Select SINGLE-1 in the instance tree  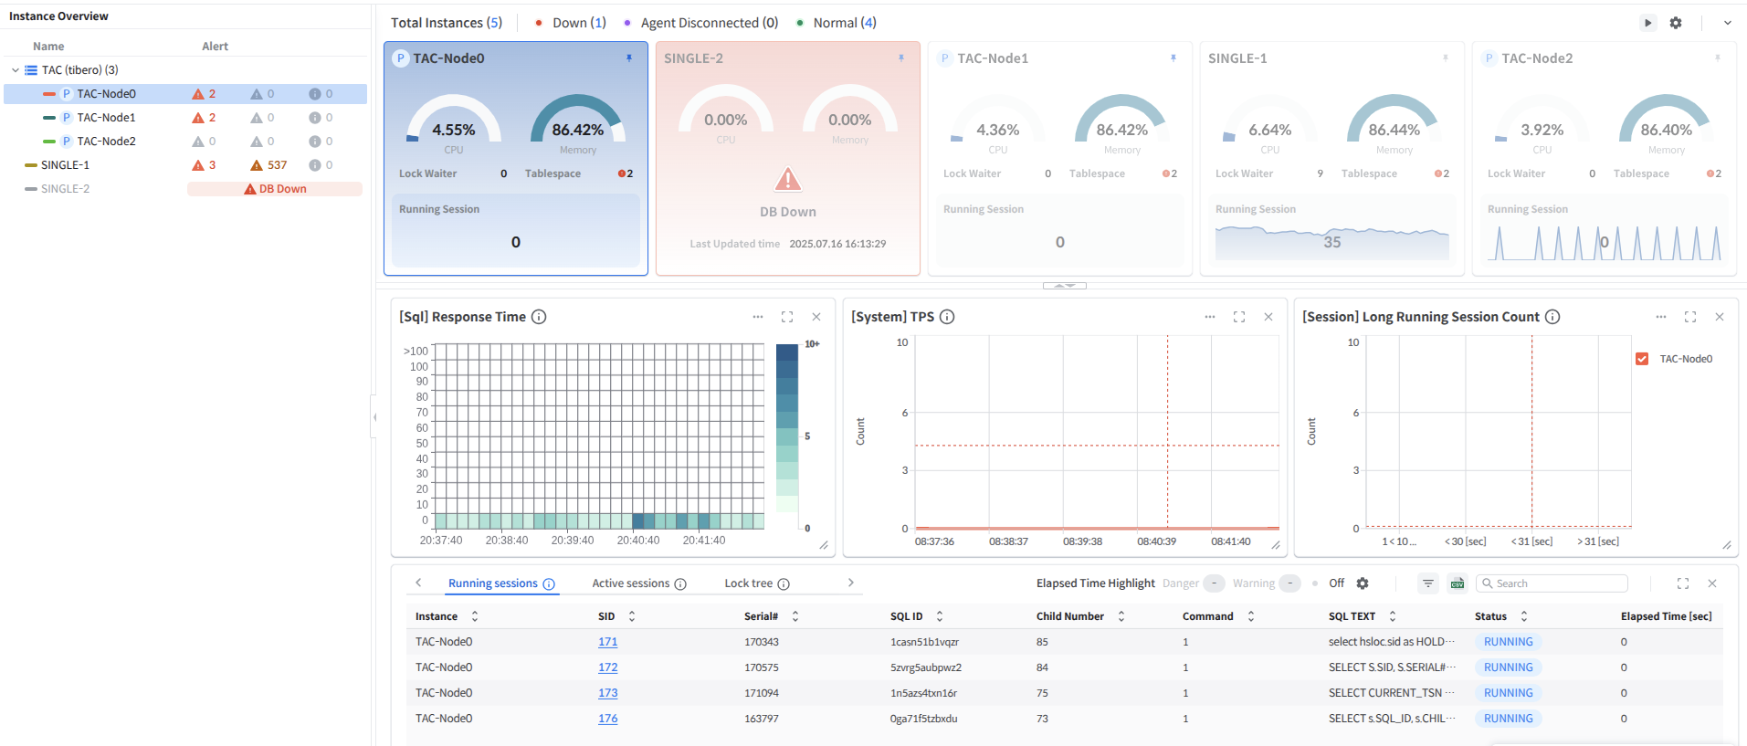pyautogui.click(x=65, y=165)
